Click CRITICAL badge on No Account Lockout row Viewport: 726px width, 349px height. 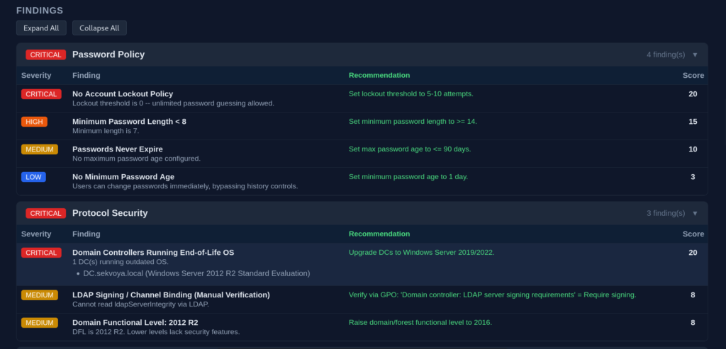click(41, 94)
